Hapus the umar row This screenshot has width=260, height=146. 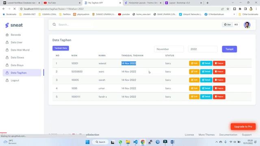click(x=219, y=88)
